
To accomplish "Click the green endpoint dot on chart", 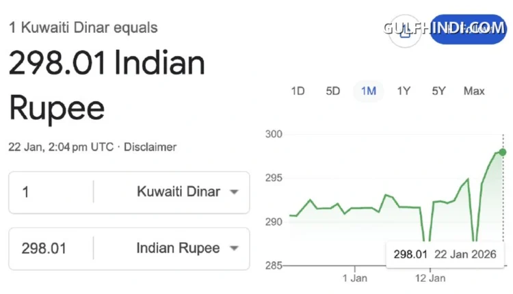I will click(503, 152).
